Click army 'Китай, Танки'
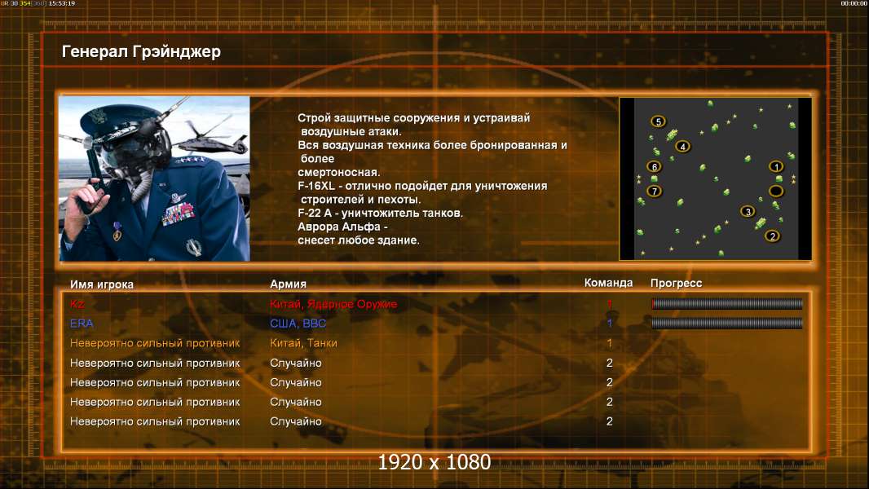Viewport: 869px width, 489px height. click(x=303, y=343)
